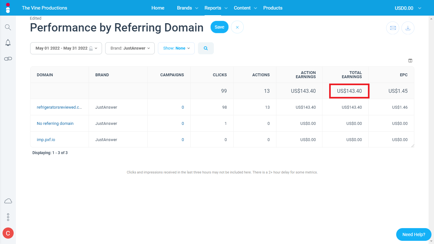Click the impact logo at top left

(x=8, y=8)
